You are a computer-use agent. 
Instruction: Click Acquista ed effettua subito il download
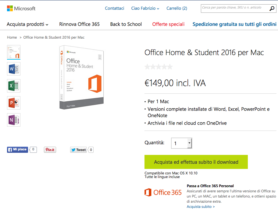pyautogui.click(x=196, y=162)
